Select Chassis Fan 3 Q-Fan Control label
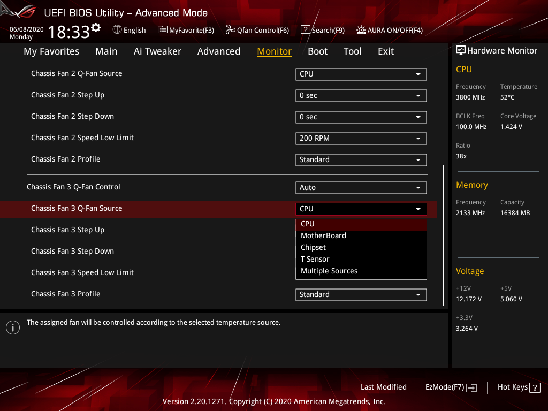 73,187
